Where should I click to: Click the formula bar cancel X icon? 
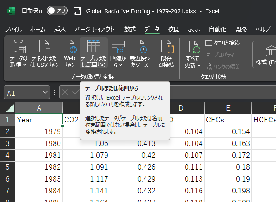pos(65,92)
